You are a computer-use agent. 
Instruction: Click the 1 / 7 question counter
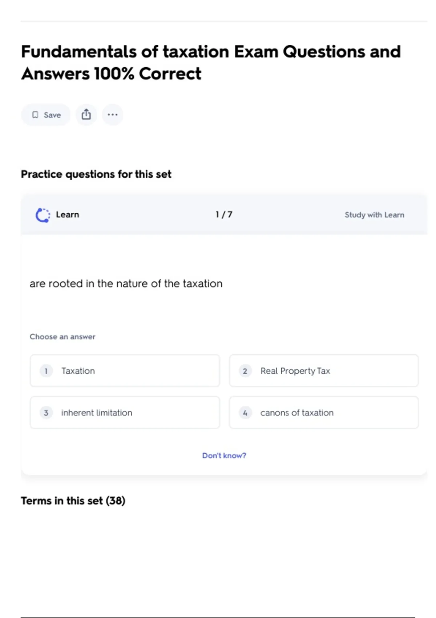pos(224,214)
